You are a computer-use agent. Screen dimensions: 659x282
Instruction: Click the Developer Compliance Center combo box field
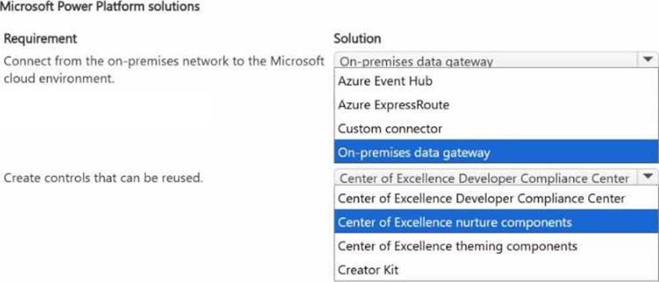coord(484,178)
